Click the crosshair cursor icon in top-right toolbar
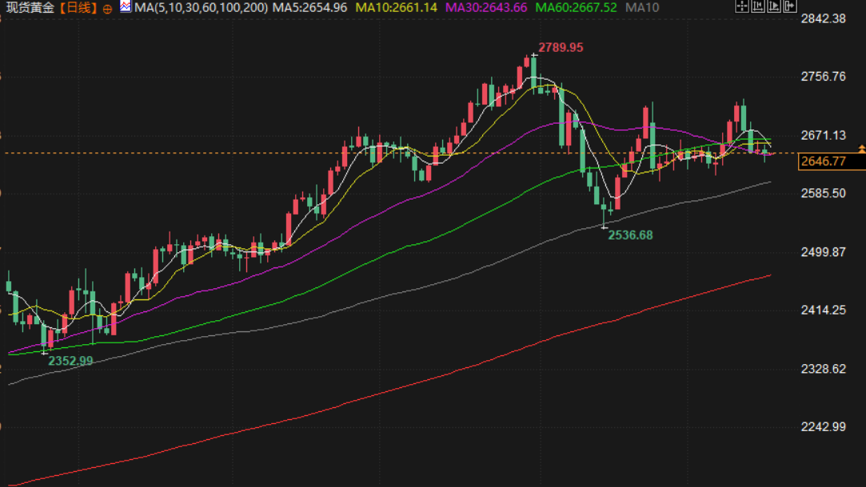866x487 pixels. pyautogui.click(x=742, y=6)
